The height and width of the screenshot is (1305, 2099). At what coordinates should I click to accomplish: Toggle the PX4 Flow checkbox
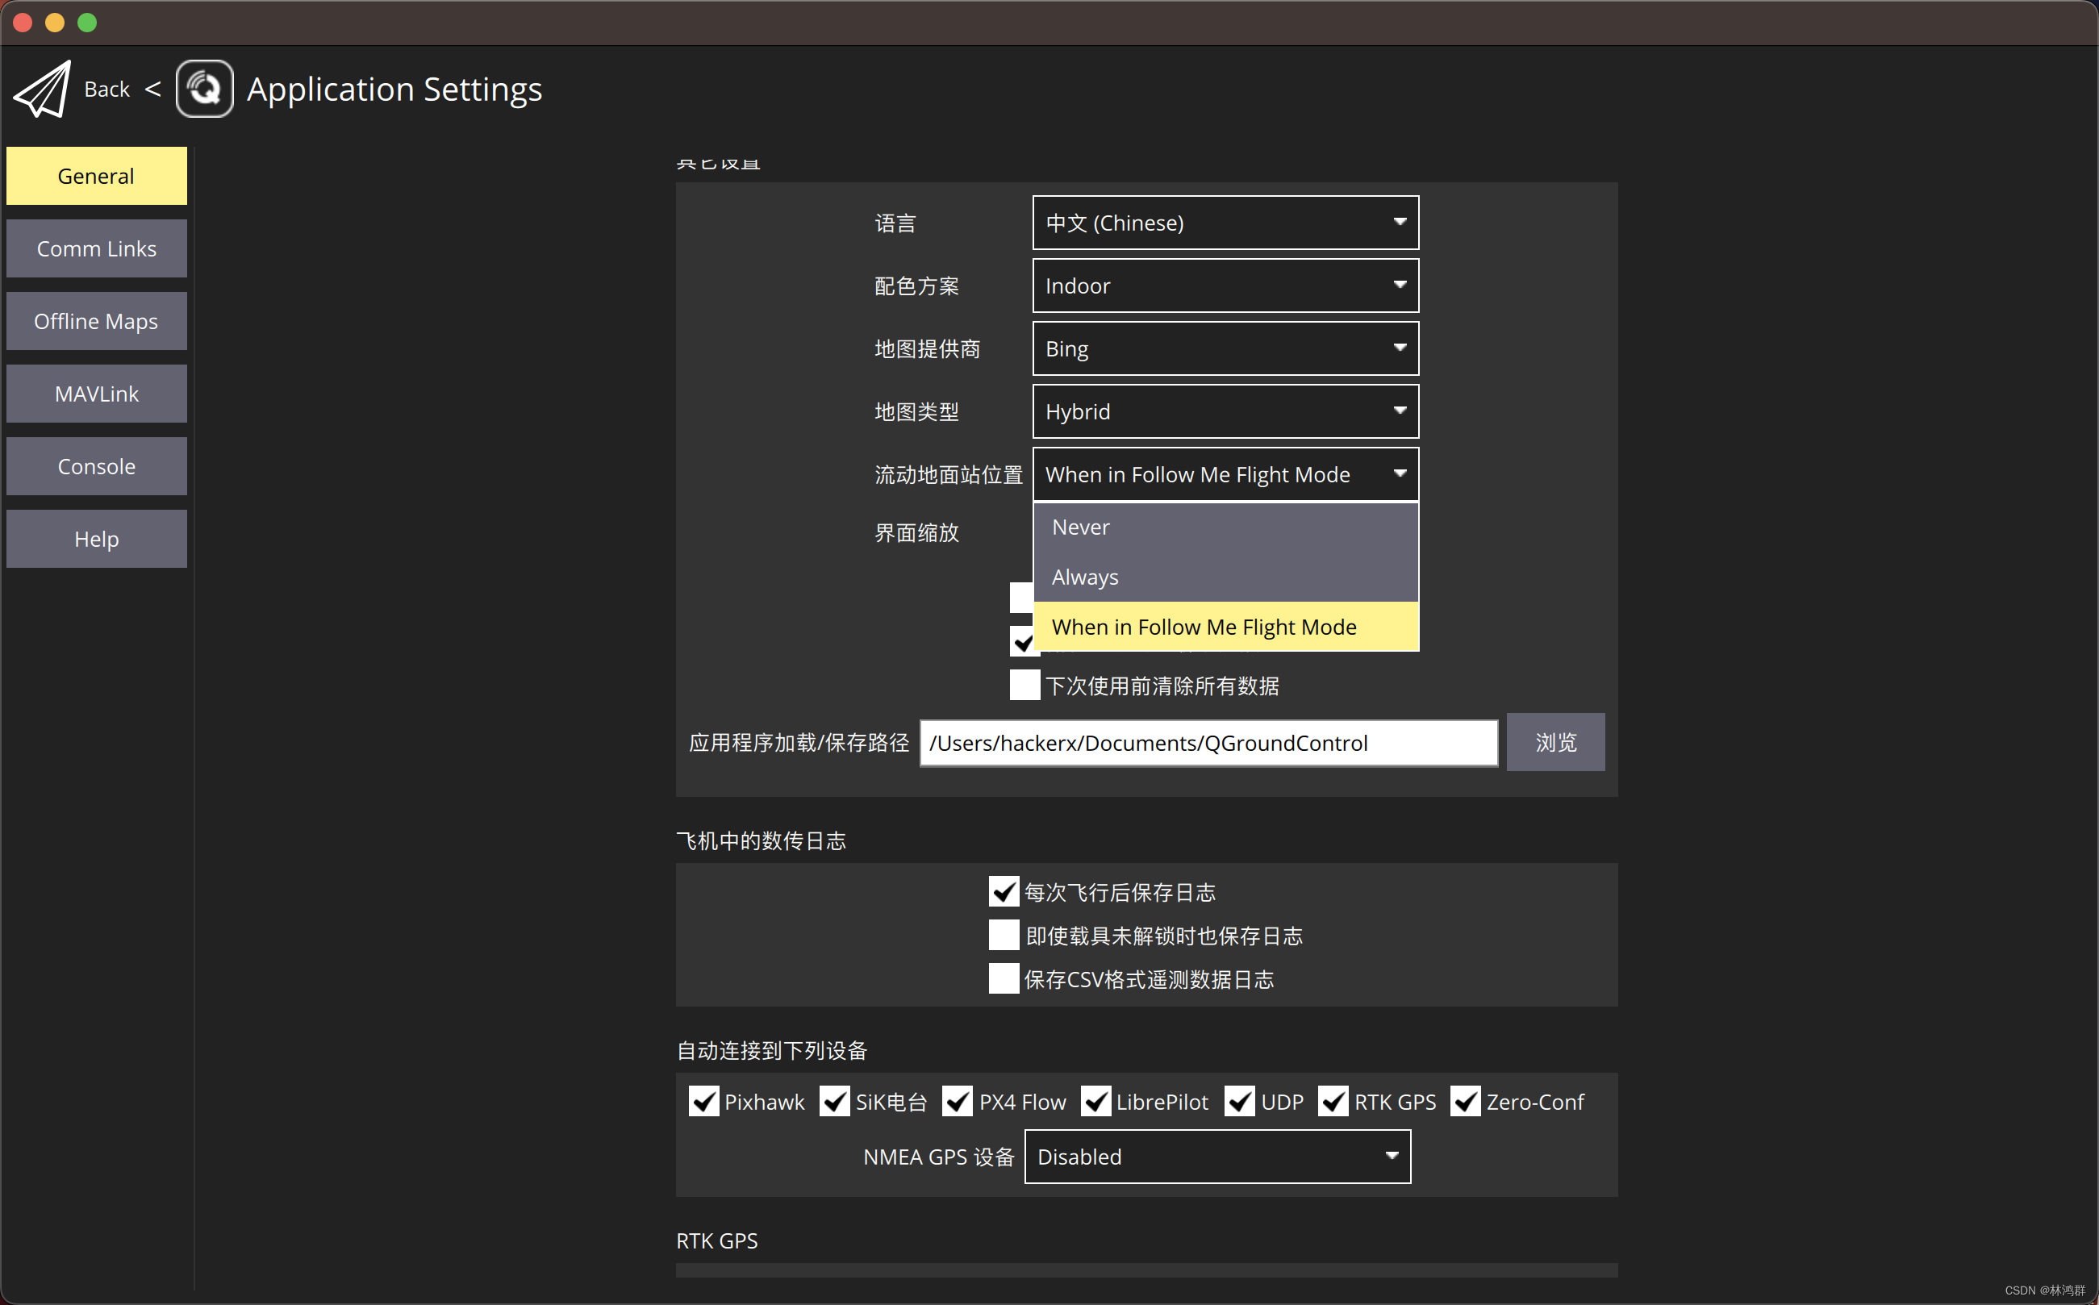pos(958,1101)
